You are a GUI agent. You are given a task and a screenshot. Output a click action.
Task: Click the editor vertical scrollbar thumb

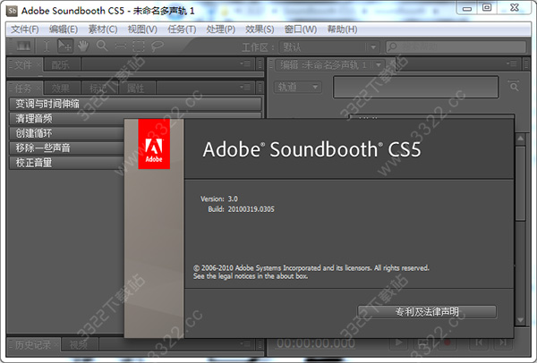click(520, 183)
